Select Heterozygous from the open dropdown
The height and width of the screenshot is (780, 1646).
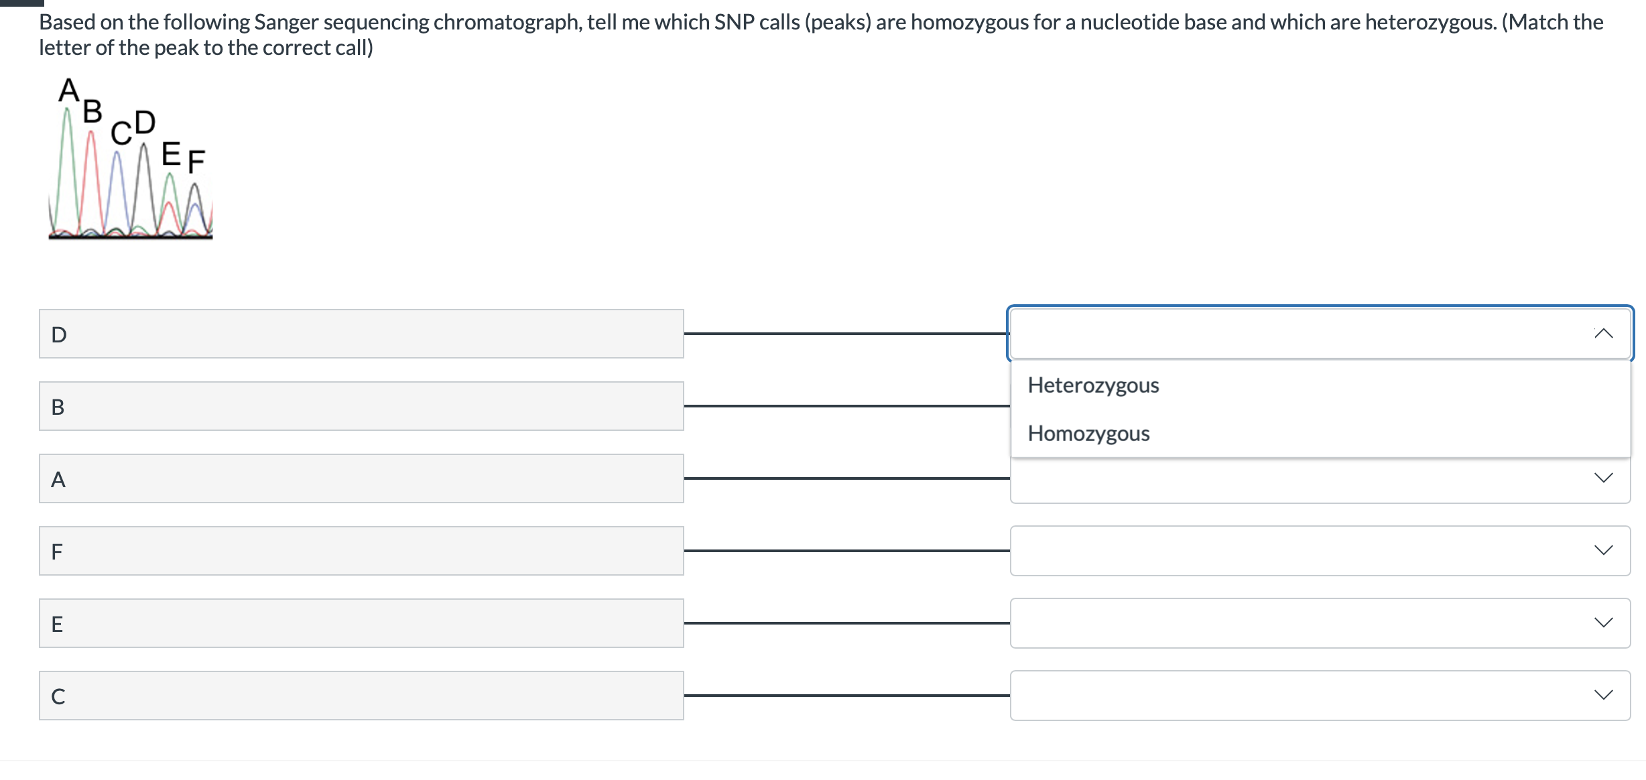tap(1093, 385)
